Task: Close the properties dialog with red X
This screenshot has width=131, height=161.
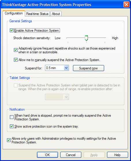Action: point(126,5)
